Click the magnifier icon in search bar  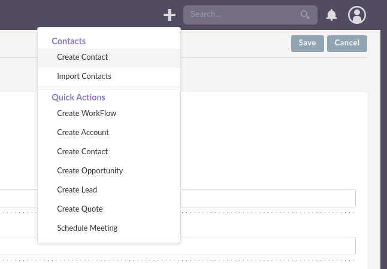coord(306,14)
